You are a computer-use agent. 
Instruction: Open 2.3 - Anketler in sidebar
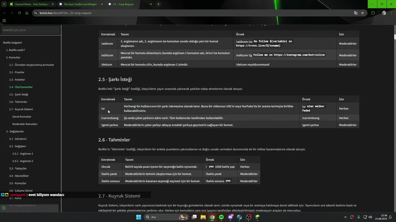pyautogui.click(x=17, y=80)
